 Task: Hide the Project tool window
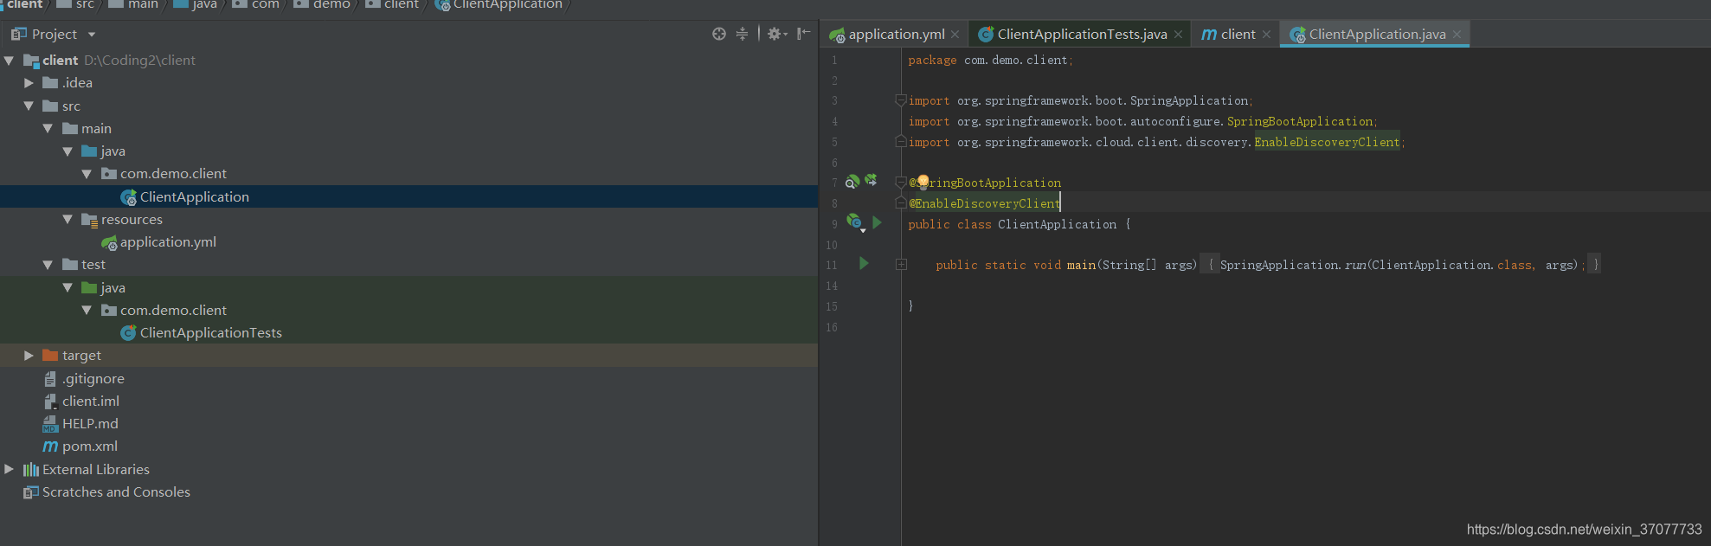pos(804,34)
